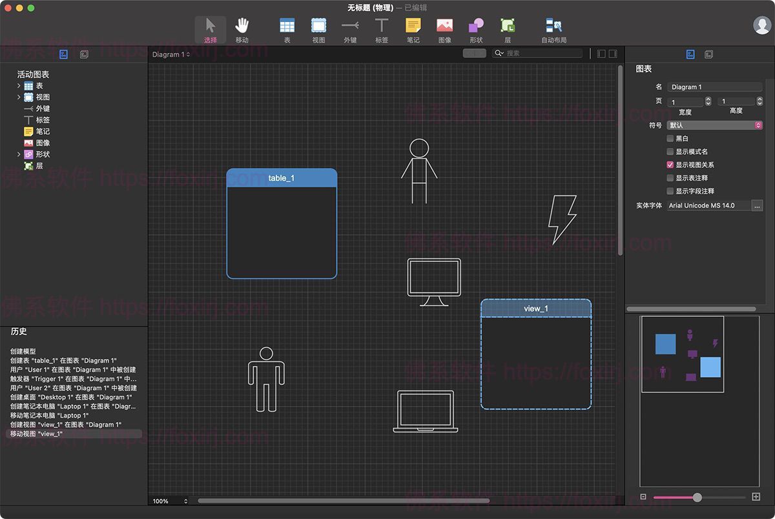Screen dimensions: 775x519
Task: Select the 形状 (Shape) tool in toolbar
Action: (x=476, y=26)
